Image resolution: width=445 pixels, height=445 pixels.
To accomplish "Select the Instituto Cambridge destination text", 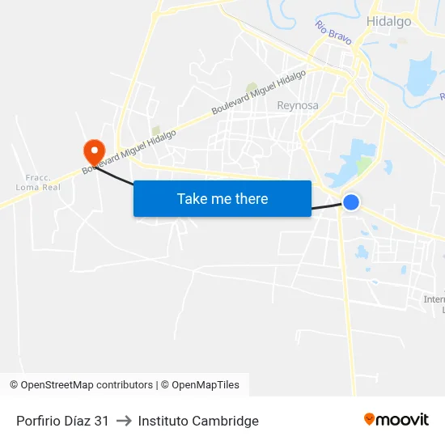I will (x=198, y=421).
